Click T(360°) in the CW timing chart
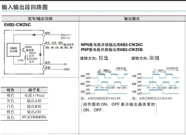Viewport: 186px width, 135px height. coord(105,70)
